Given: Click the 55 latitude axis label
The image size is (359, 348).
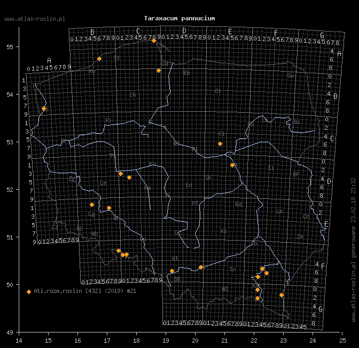Looking at the screenshot, I should coord(10,47).
